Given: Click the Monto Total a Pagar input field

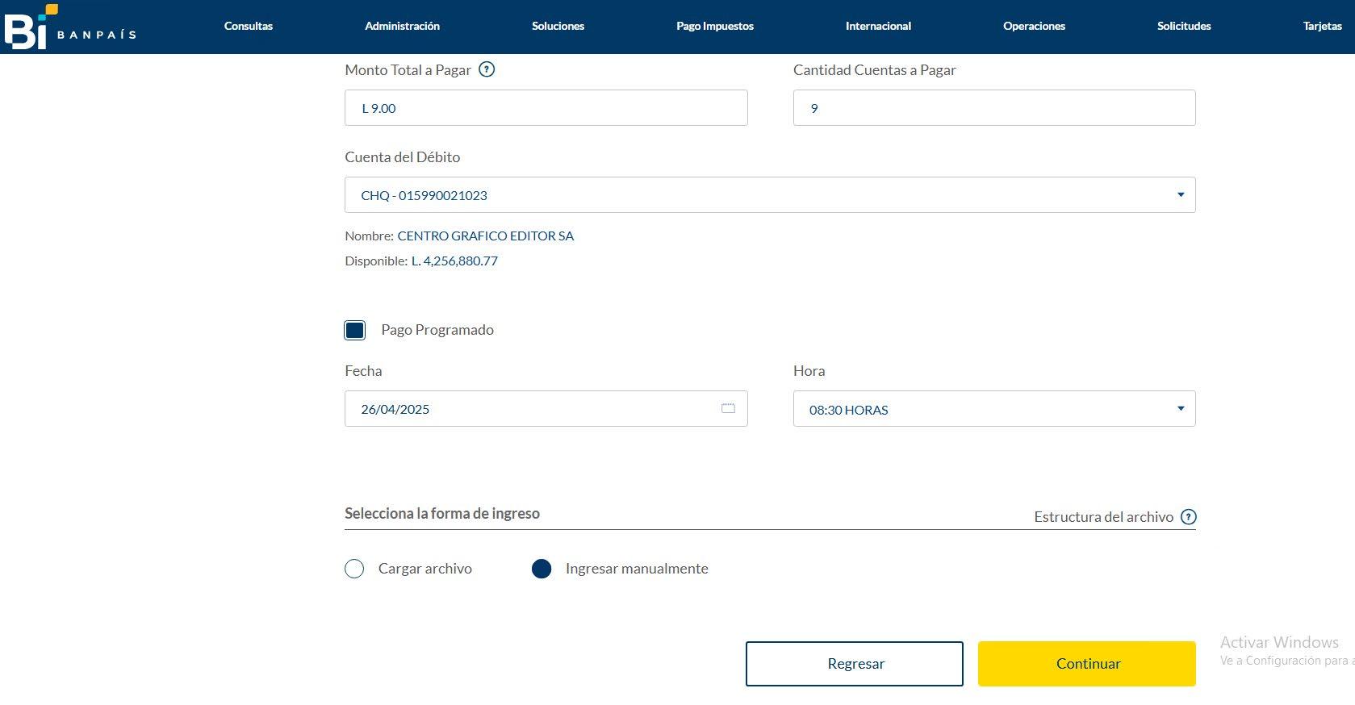Looking at the screenshot, I should (x=546, y=108).
